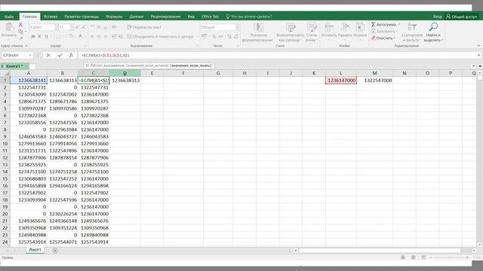Click the Percent Style icon
483x271 pixels.
click(x=214, y=37)
